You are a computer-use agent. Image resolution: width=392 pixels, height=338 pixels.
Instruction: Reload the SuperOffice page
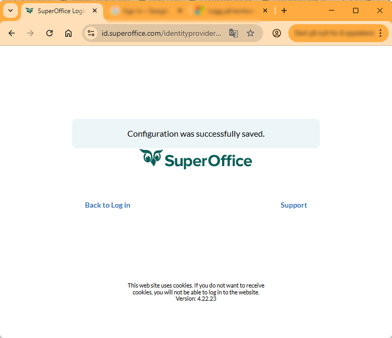(49, 33)
